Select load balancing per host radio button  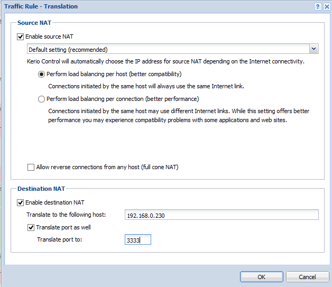pos(41,75)
